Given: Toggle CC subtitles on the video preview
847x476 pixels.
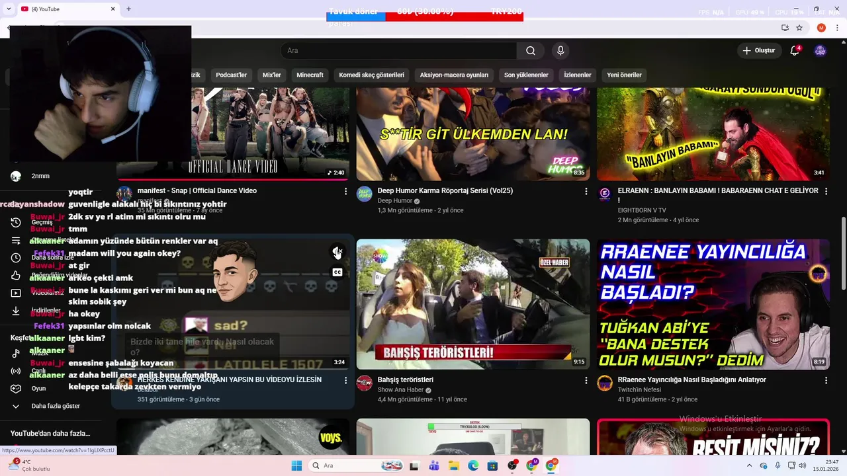Looking at the screenshot, I should point(337,272).
